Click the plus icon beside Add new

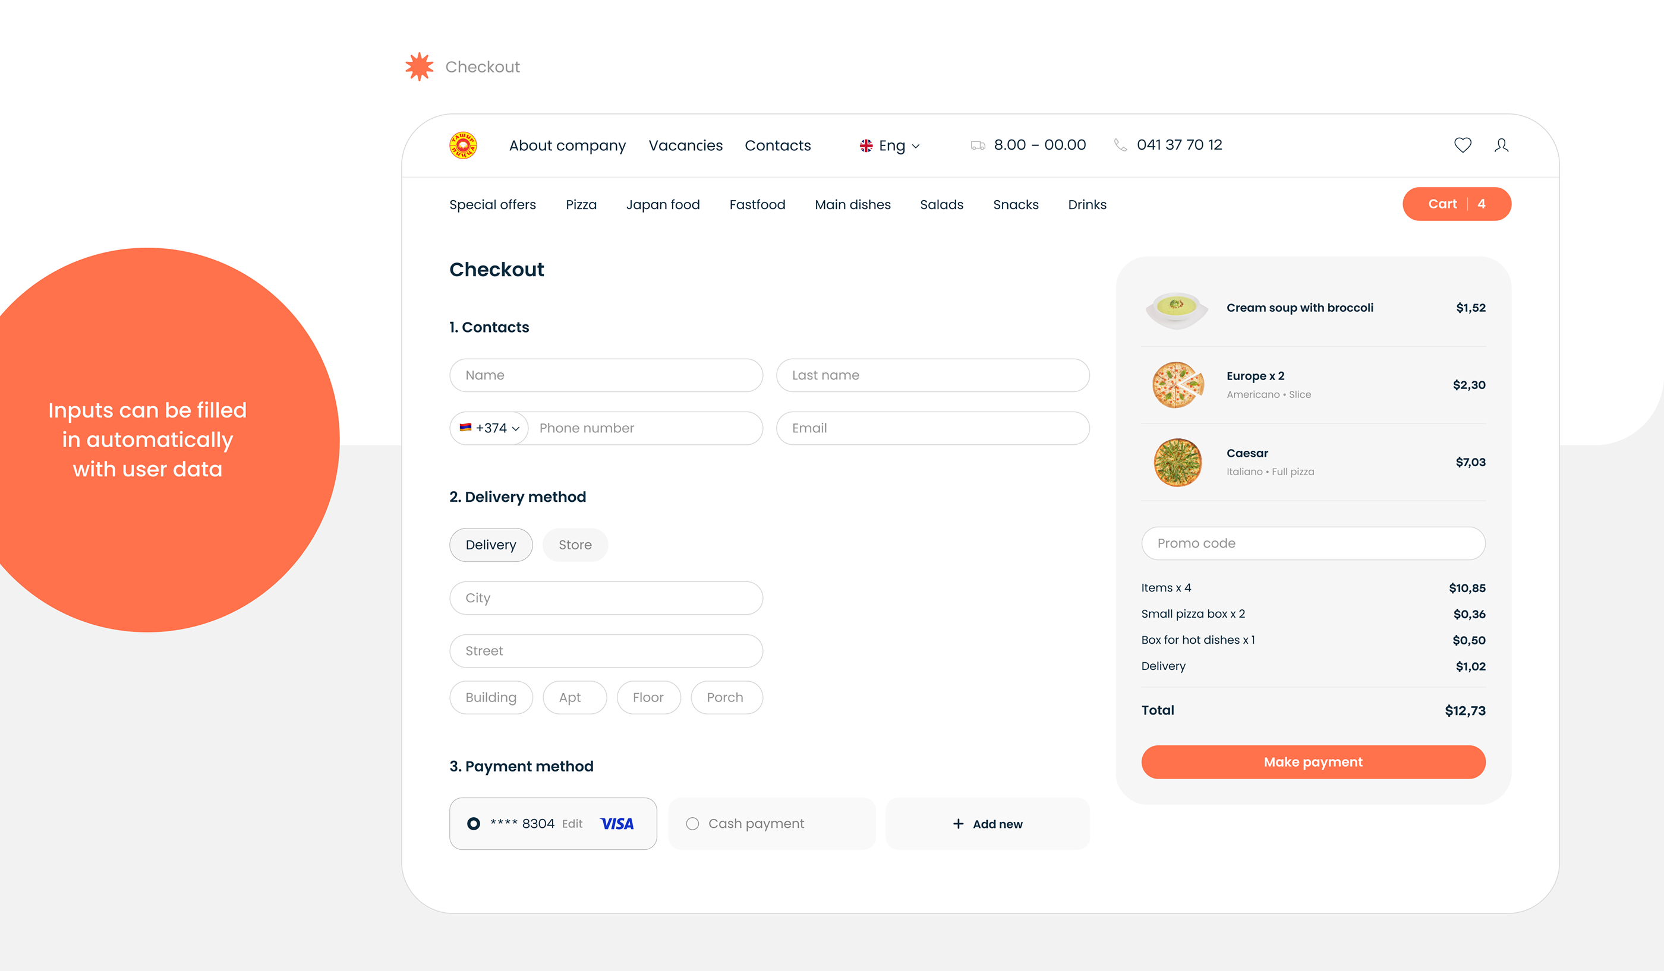click(958, 823)
